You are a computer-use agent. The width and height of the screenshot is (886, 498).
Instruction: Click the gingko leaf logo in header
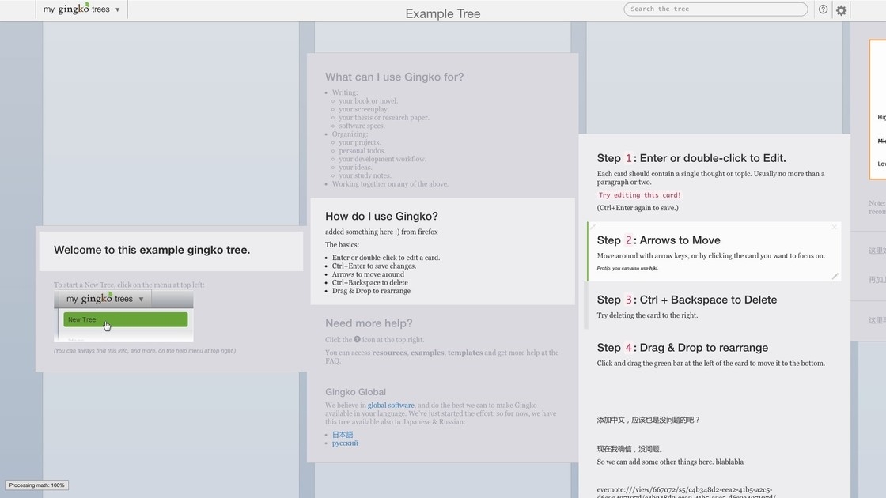point(85,5)
